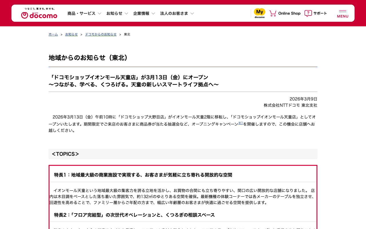Click 株式会社NTTドコモ 東北支社 text
366x229 pixels.
(291, 105)
